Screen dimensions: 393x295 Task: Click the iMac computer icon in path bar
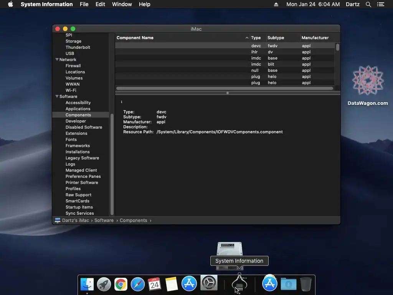[x=58, y=220]
